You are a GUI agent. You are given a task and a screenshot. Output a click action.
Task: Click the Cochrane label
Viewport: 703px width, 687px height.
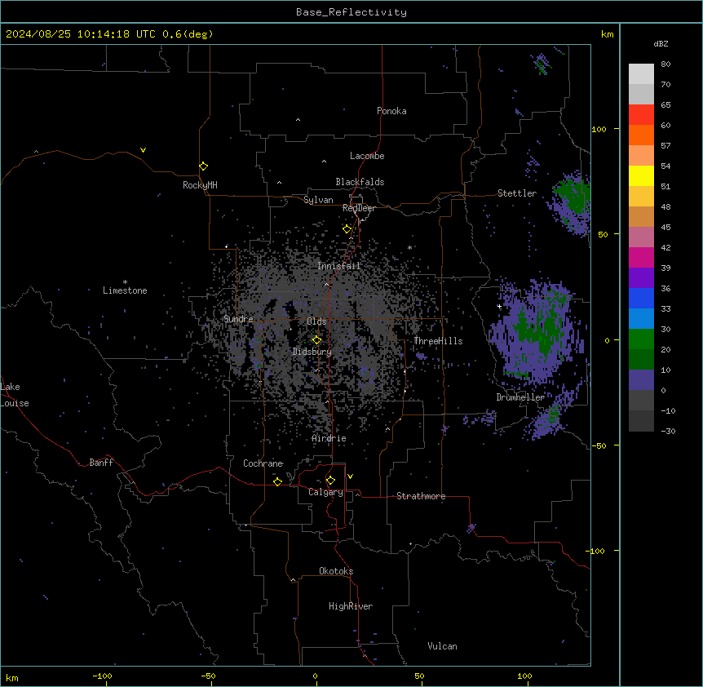point(263,463)
